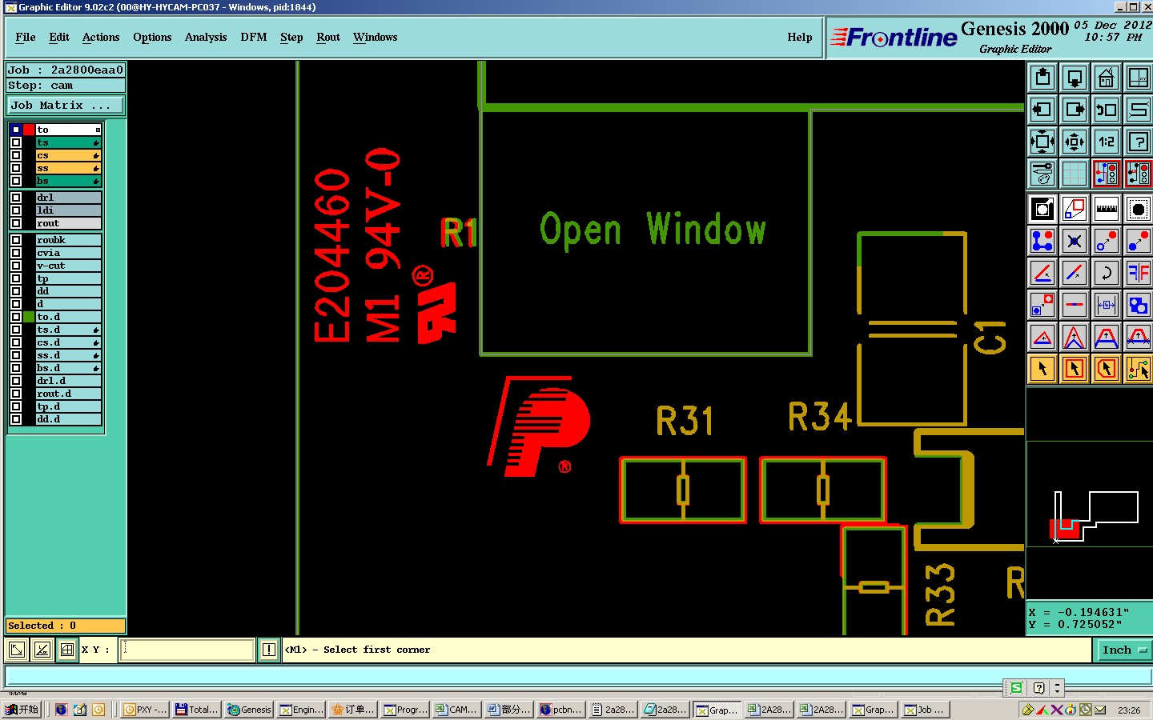Click the mirror F tool icon
The width and height of the screenshot is (1153, 720).
point(1138,273)
